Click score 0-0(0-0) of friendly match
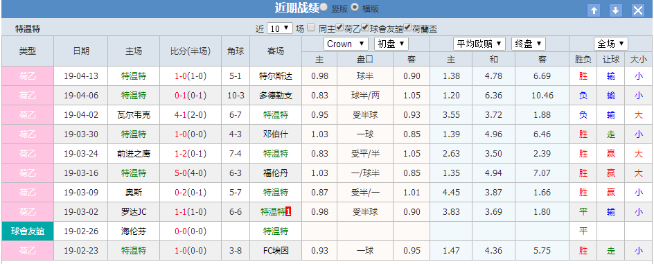 pyautogui.click(x=191, y=231)
